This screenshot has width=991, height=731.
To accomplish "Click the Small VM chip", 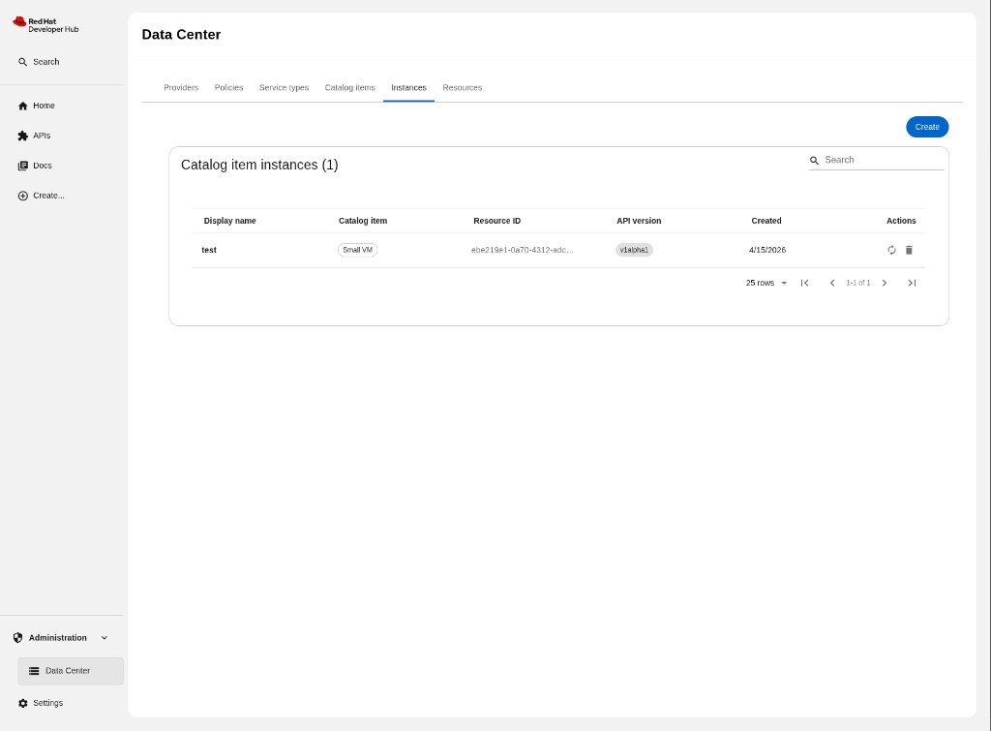I will pyautogui.click(x=357, y=251).
